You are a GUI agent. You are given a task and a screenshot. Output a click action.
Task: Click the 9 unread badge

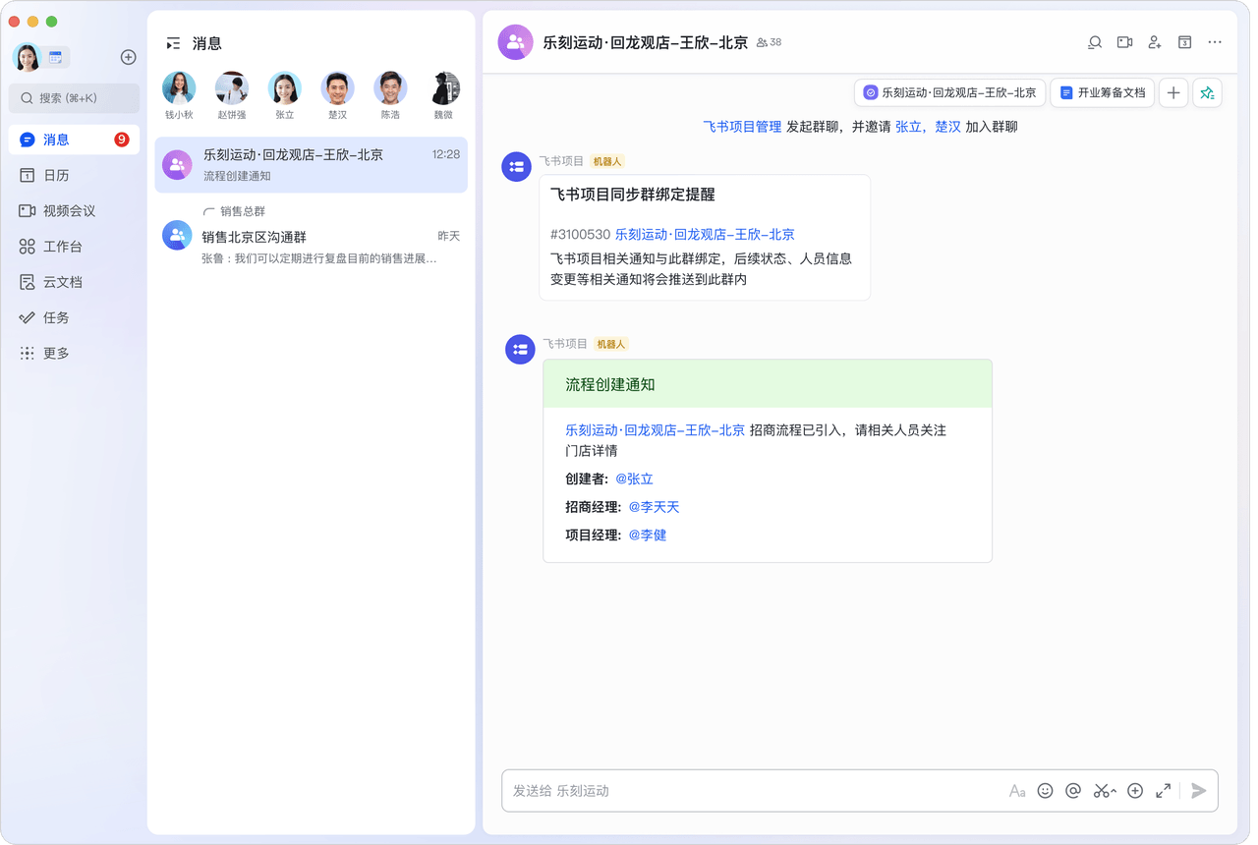[122, 140]
